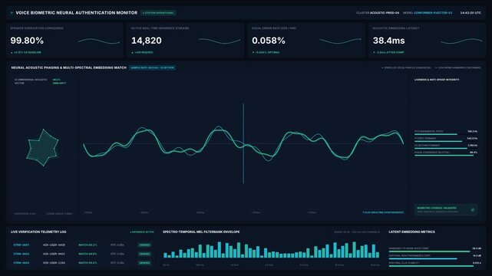This screenshot has height=276, width=492.
Task: Select the VOX-USER-9402 entry in the telemetry log
Action: 54,254
